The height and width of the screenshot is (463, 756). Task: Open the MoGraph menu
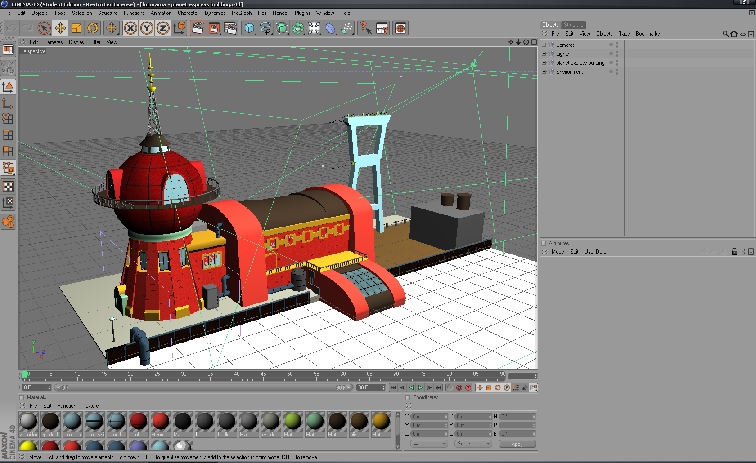(x=242, y=13)
